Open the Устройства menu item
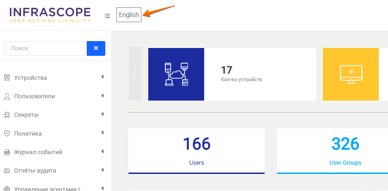The height and width of the screenshot is (191, 388). pyautogui.click(x=30, y=78)
